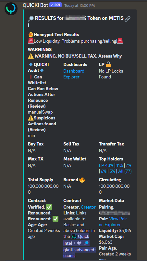Click the BOT verified badge
This screenshot has height=261, width=147.
click(x=55, y=5)
